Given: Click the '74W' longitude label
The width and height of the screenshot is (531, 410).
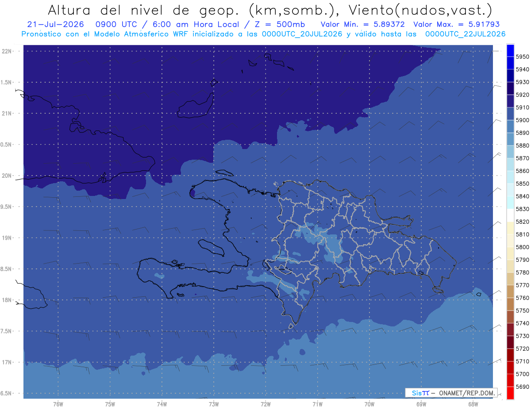Looking at the screenshot, I should (162, 404).
